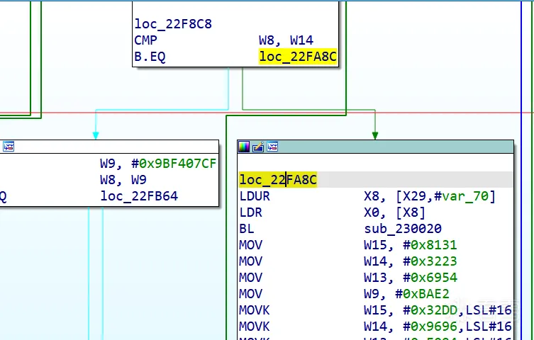Click the MOV W15 instruction mnemonic
Viewport: 534px width, 340px height.
pyautogui.click(x=251, y=245)
